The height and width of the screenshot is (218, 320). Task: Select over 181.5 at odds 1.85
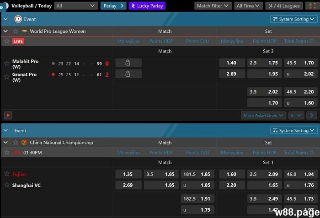(197, 174)
